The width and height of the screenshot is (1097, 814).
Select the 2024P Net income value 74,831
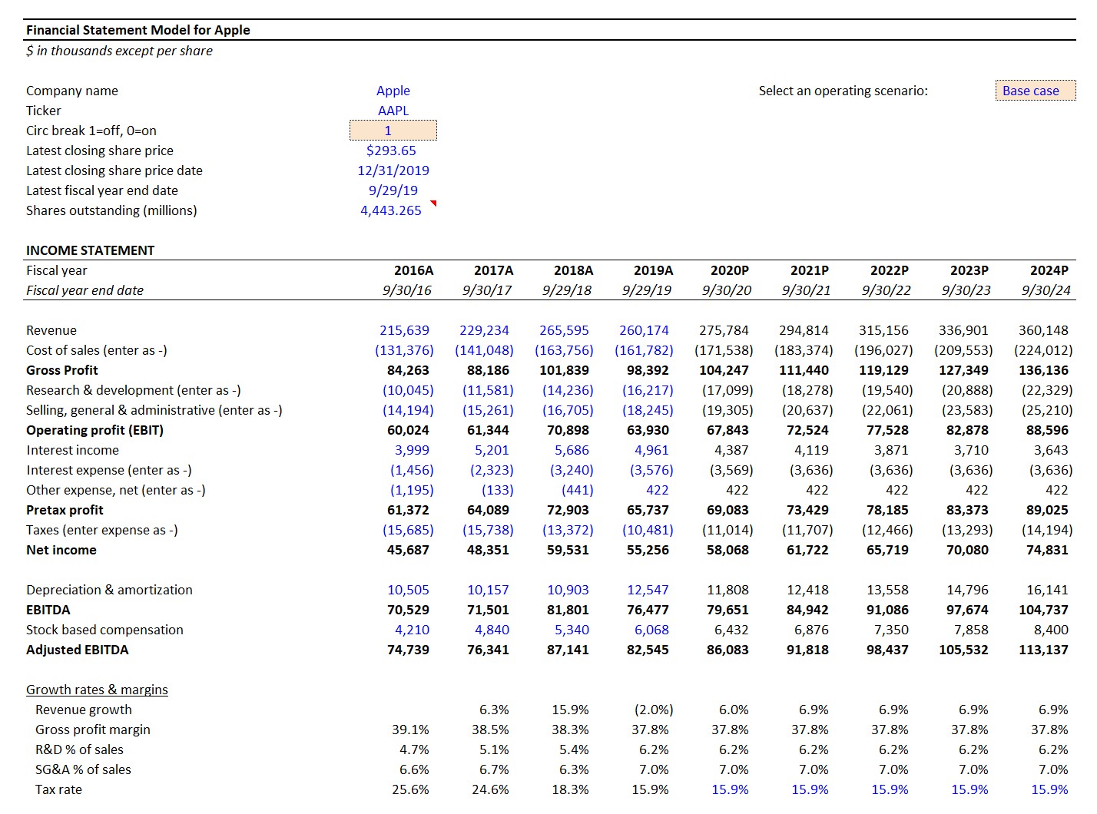[1049, 550]
